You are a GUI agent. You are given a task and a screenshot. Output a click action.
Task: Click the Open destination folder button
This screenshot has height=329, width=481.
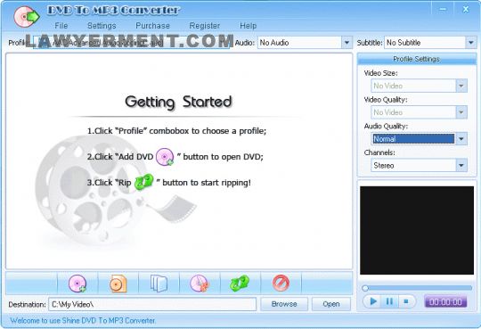pos(331,304)
